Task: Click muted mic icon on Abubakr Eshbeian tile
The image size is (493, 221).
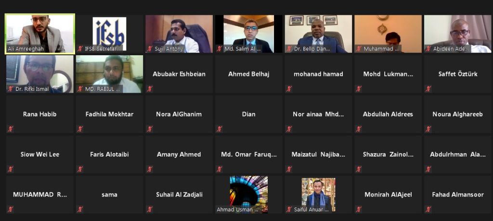Action: (150, 89)
